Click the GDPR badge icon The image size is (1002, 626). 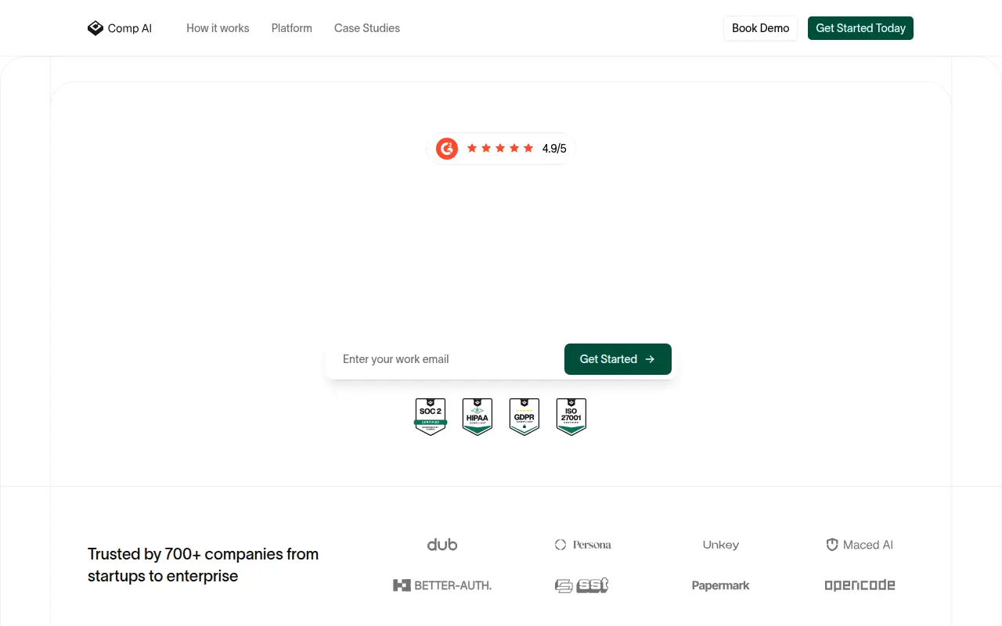[524, 416]
